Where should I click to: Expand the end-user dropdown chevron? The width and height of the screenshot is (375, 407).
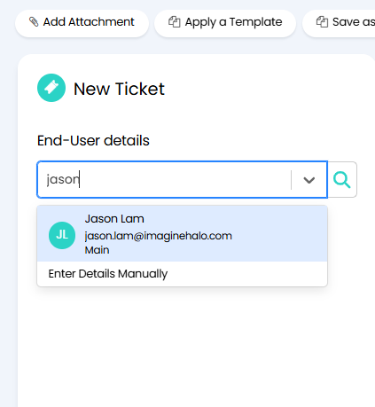pos(309,180)
